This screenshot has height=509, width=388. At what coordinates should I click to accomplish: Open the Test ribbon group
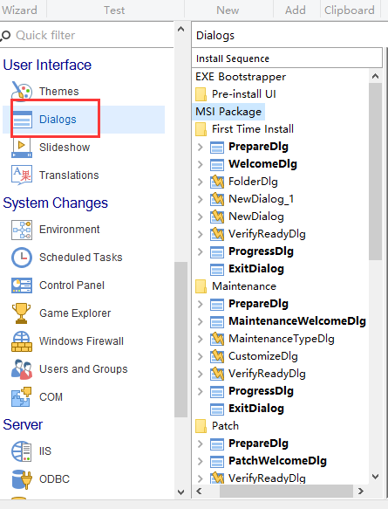click(x=114, y=10)
